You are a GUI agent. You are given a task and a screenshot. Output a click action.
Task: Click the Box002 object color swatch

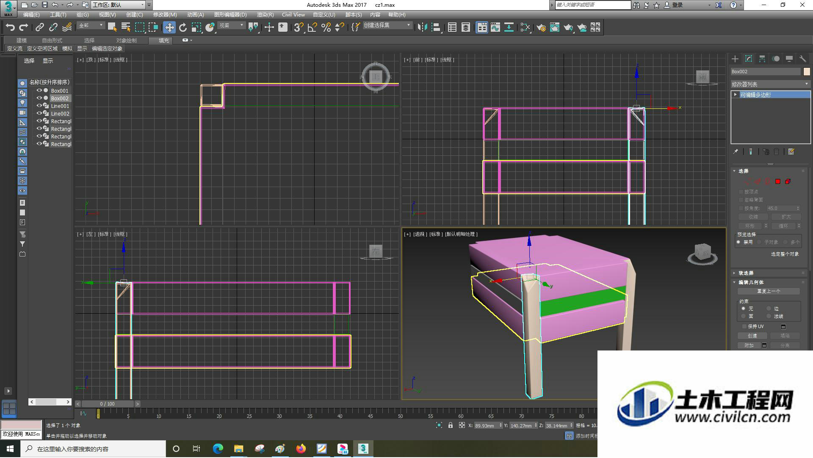click(806, 72)
